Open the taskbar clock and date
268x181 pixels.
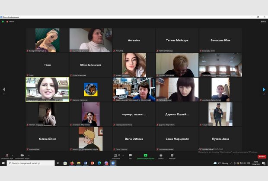(x=256, y=163)
